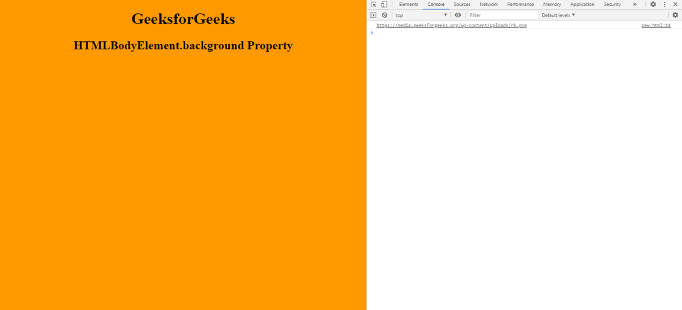Open the DevTools three-dot customize menu

click(664, 5)
